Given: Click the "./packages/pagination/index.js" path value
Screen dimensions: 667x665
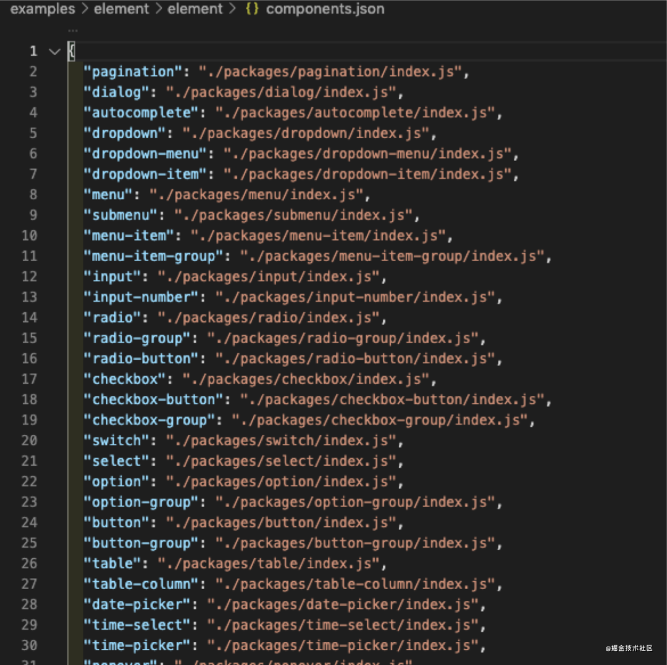Looking at the screenshot, I should 330,72.
